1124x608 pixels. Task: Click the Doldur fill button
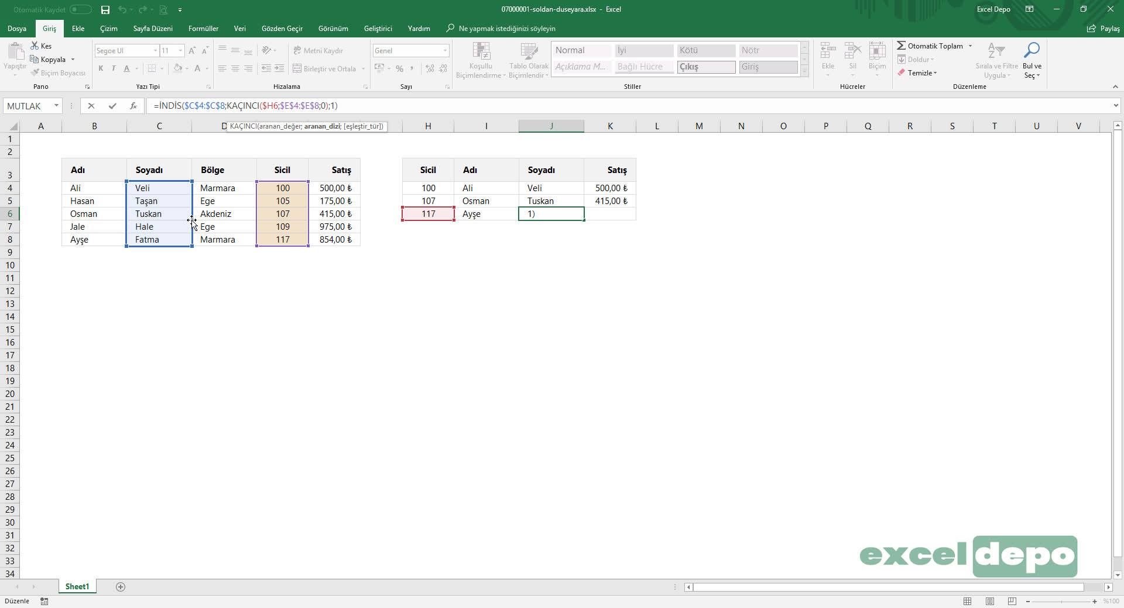(916, 59)
